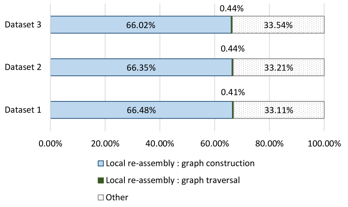The height and width of the screenshot is (207, 348).
Task: Click the dotted Other legend swatch
Action: pyautogui.click(x=100, y=197)
